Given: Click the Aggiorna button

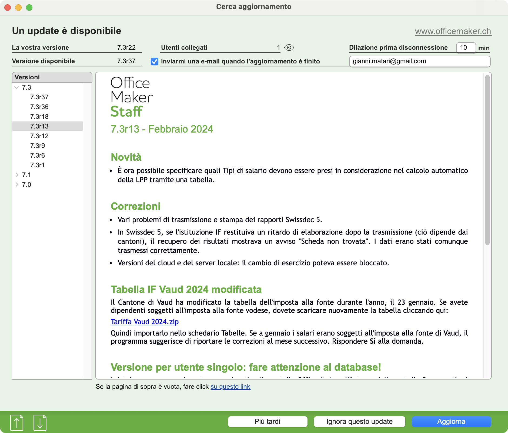Looking at the screenshot, I should [x=451, y=422].
